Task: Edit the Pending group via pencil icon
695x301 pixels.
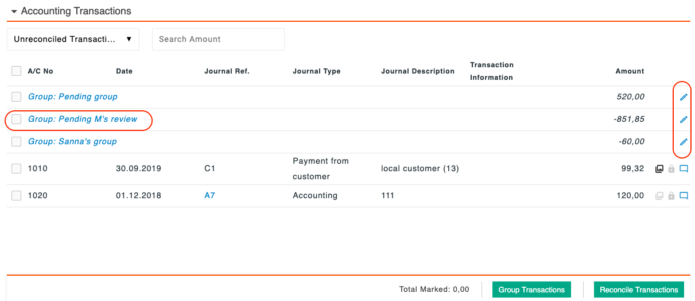Action: tap(683, 97)
